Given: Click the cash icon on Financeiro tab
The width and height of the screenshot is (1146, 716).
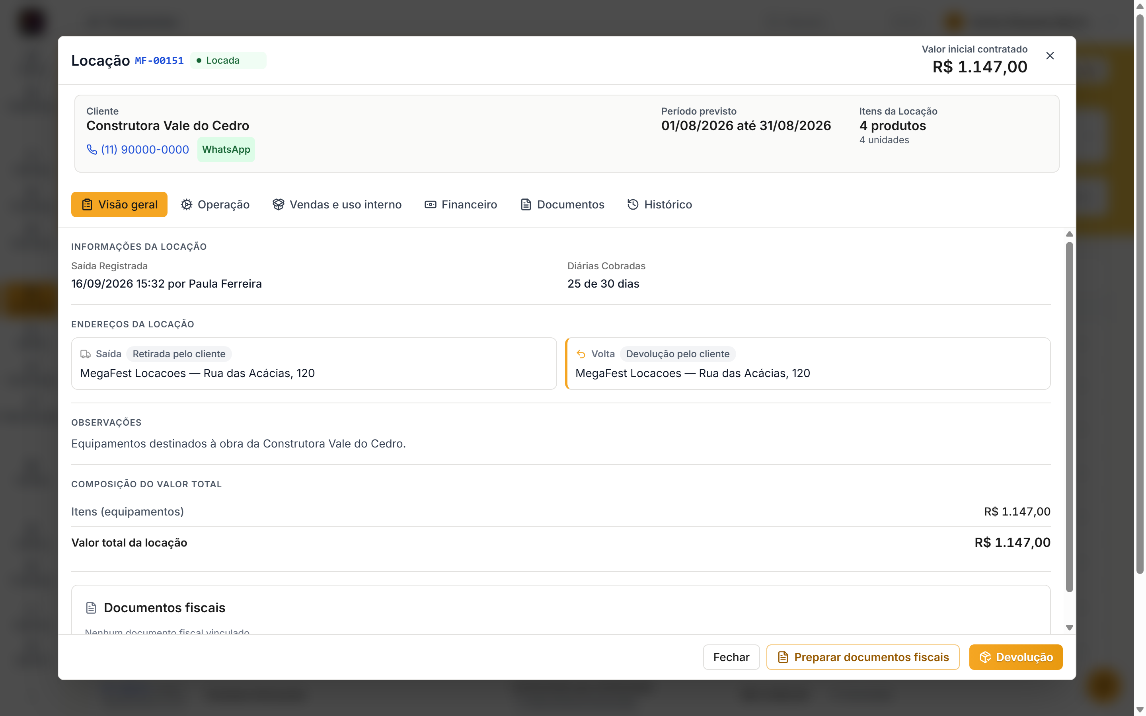Looking at the screenshot, I should coord(431,204).
